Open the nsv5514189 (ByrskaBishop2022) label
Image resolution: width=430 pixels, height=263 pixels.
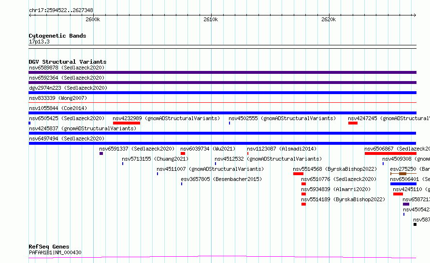(343, 199)
